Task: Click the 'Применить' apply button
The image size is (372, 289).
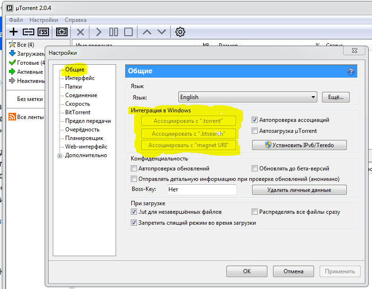Action: tap(340, 271)
